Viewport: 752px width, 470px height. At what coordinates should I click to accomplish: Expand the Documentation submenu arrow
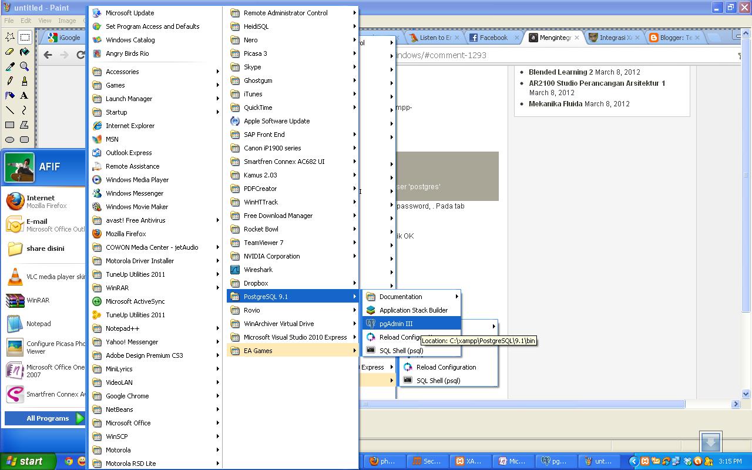456,297
